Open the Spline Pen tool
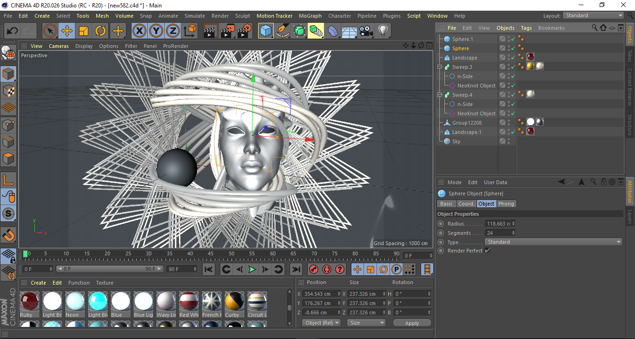 coord(283,31)
